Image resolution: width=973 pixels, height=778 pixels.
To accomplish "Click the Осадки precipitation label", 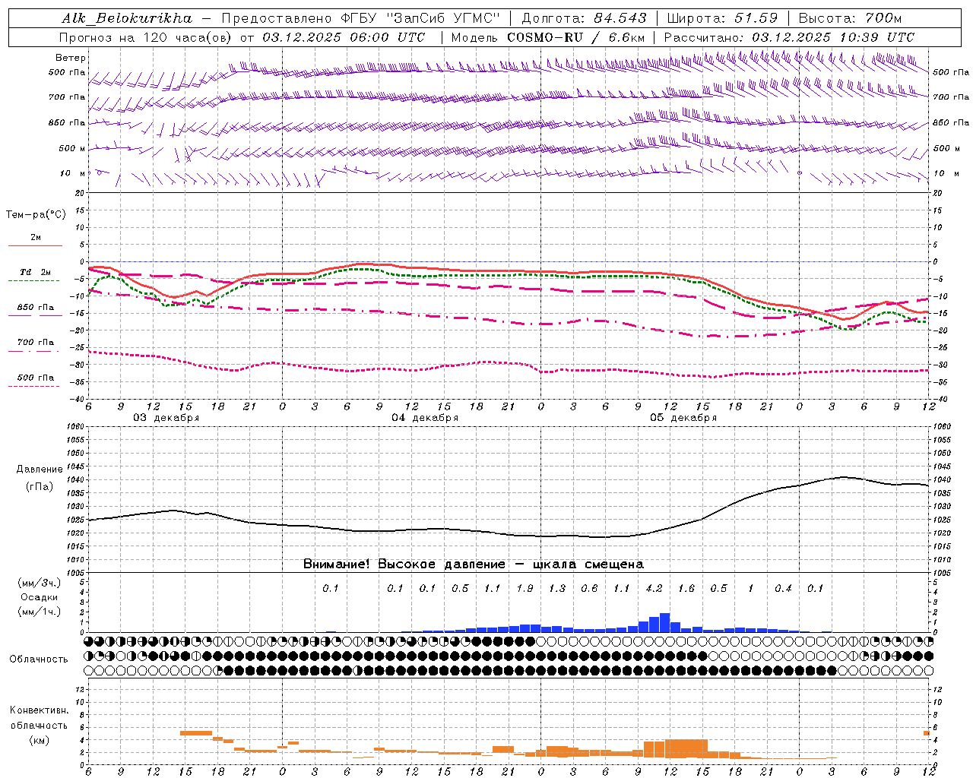I will click(x=40, y=597).
